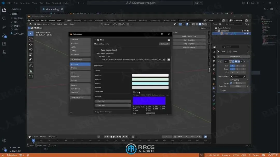Open Accounts icon in VS Code activity bar
This screenshot has height=157, width=280.
[4, 140]
